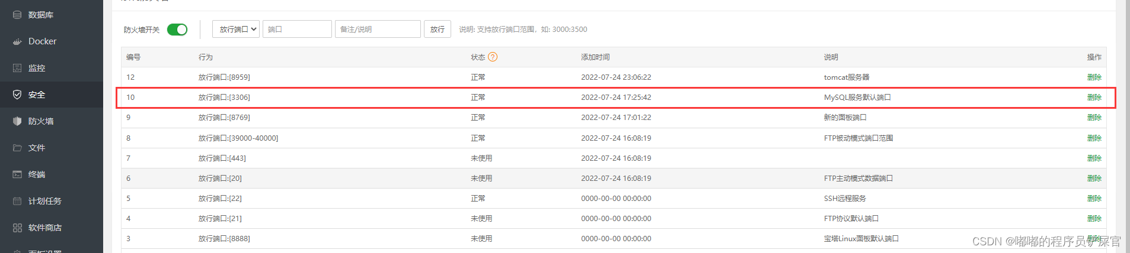The width and height of the screenshot is (1130, 253).
Task: Click the scheduled tasks (计划任务) icon
Action: coord(17,201)
